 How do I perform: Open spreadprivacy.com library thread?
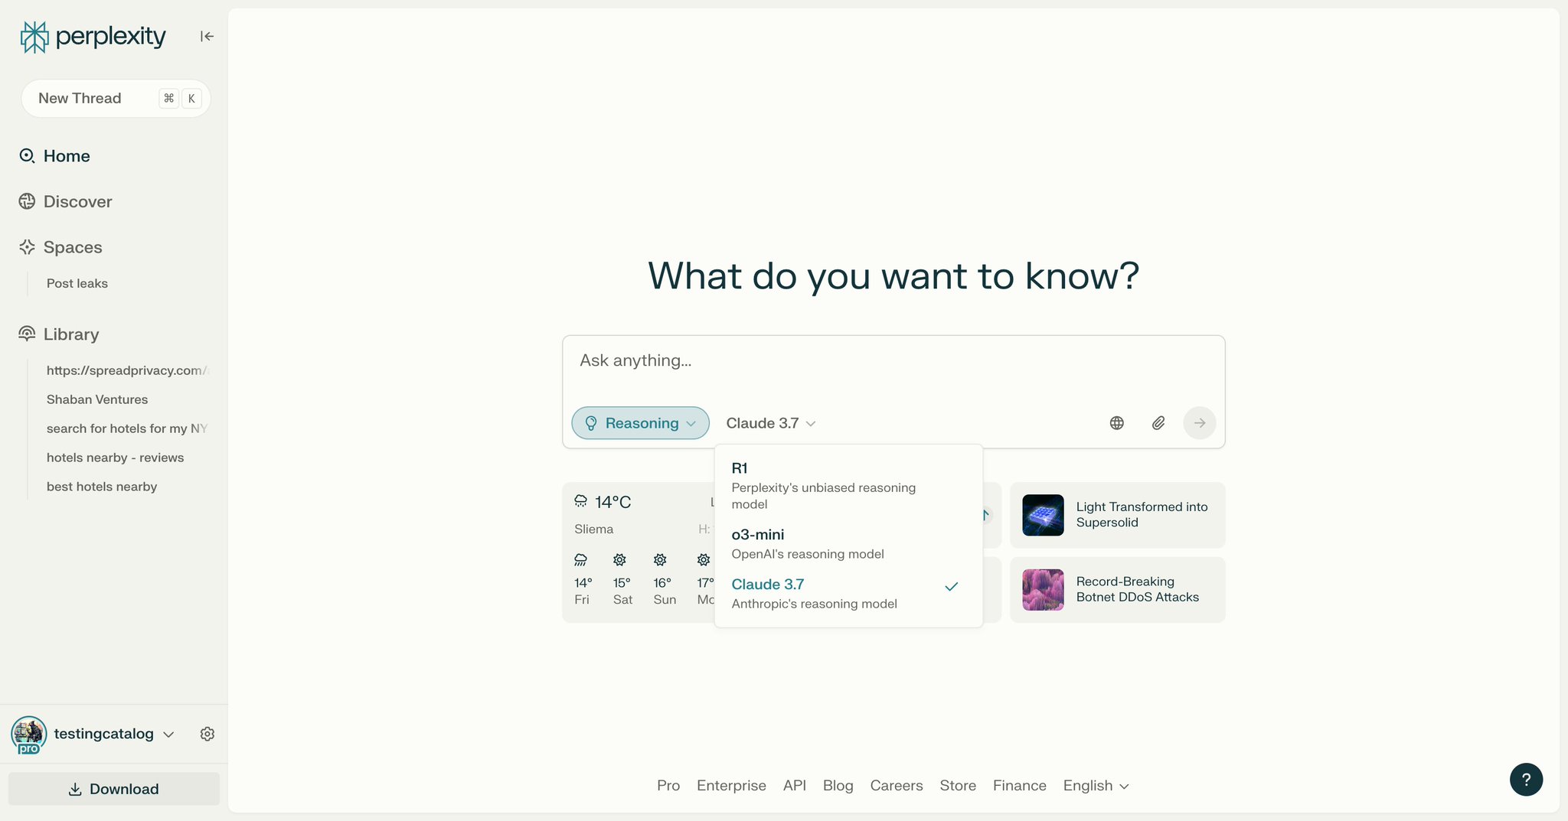127,370
